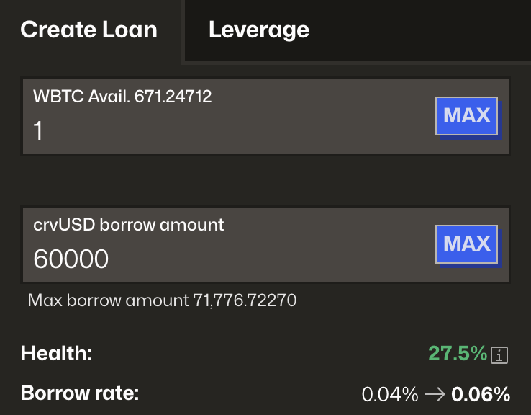Click the new borrow rate 0.06%

click(x=481, y=394)
